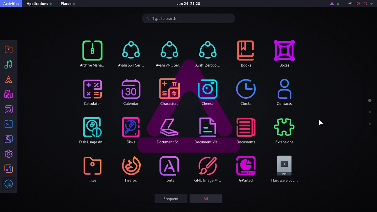Open the Archive Manager app
The image size is (377, 212).
pyautogui.click(x=92, y=51)
